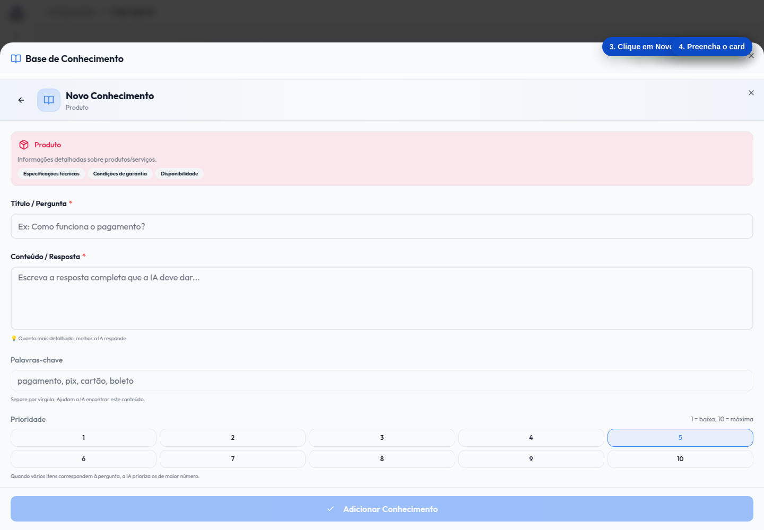Set priority to 1
The width and height of the screenshot is (764, 530).
83,438
